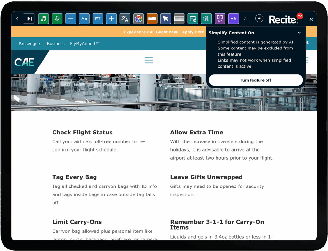Open the translate language tool
The height and width of the screenshot is (251, 328).
125,19
